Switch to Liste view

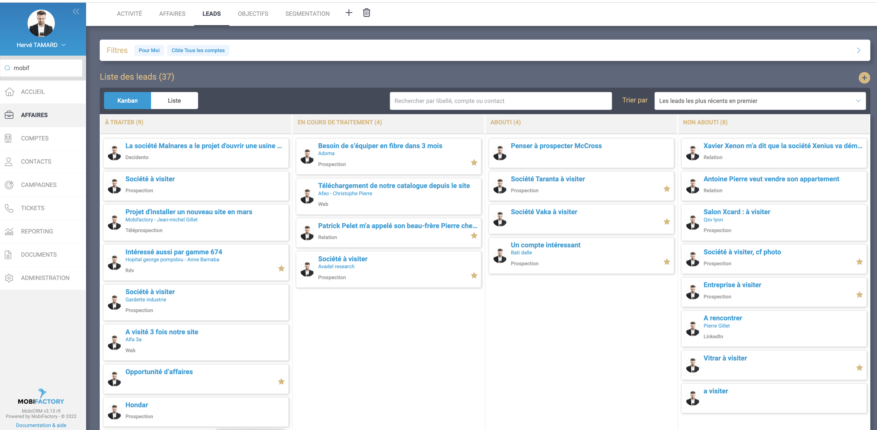tap(174, 101)
